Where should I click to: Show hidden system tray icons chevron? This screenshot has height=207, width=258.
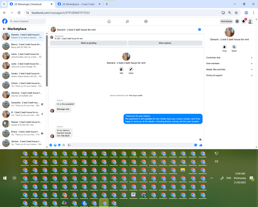212,178
